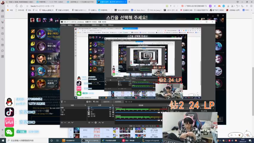The width and height of the screenshot is (254, 143).
Task: Open the 'LoL Stats, Record' bookmark
Action: click(138, 10)
